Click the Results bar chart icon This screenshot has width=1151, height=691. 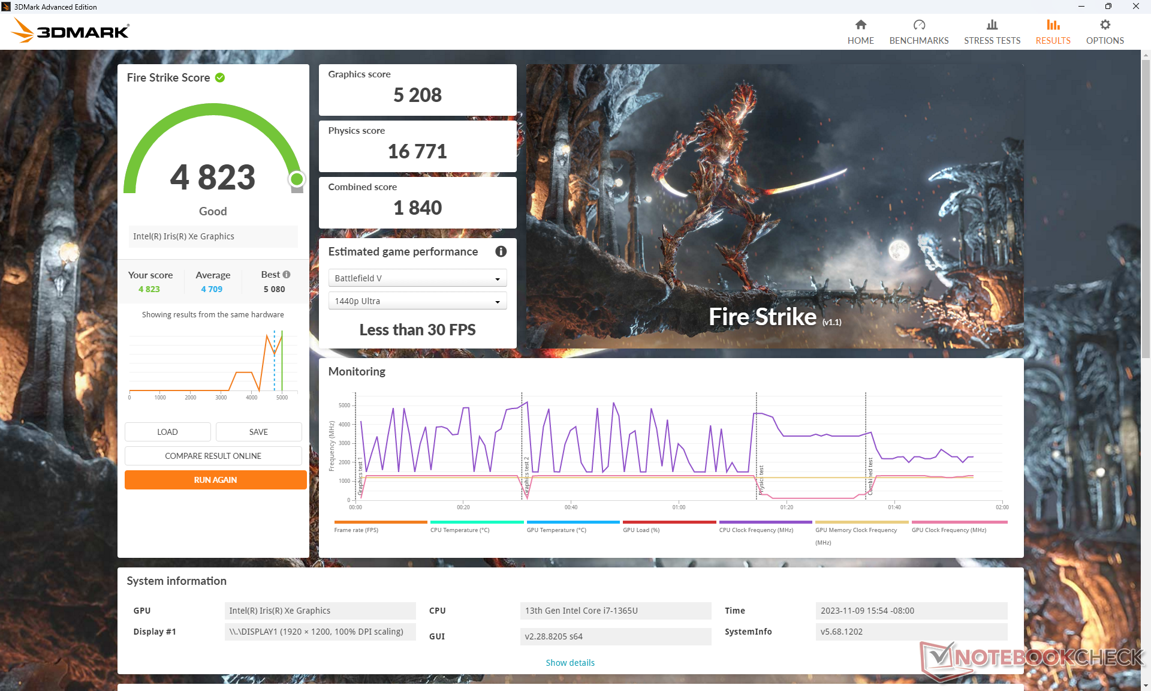click(1053, 25)
